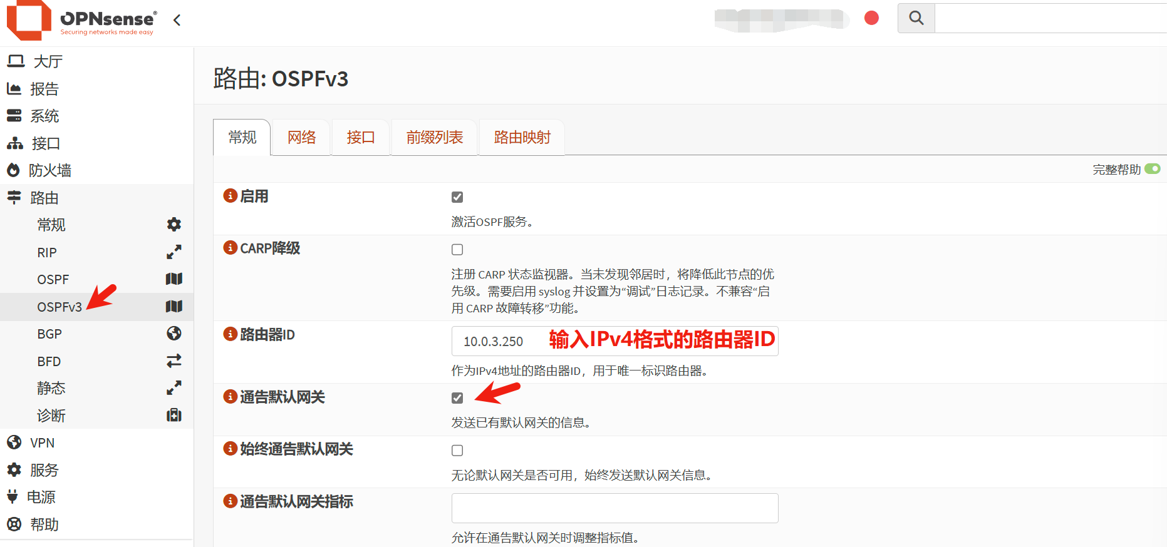Go to the 静态 routing page
The width and height of the screenshot is (1167, 547).
coord(51,389)
